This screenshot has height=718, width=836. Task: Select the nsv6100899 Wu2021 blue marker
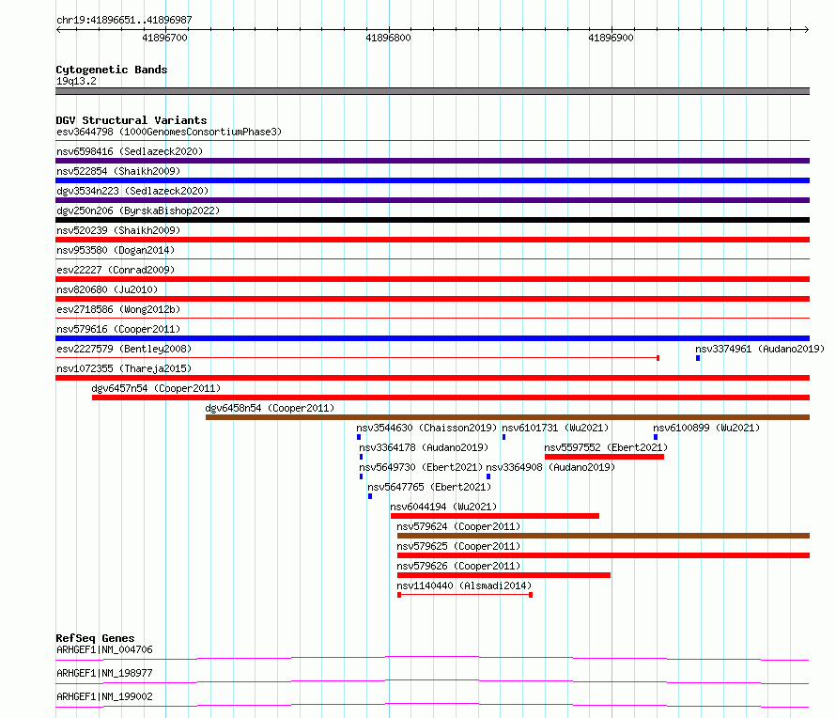coord(656,437)
